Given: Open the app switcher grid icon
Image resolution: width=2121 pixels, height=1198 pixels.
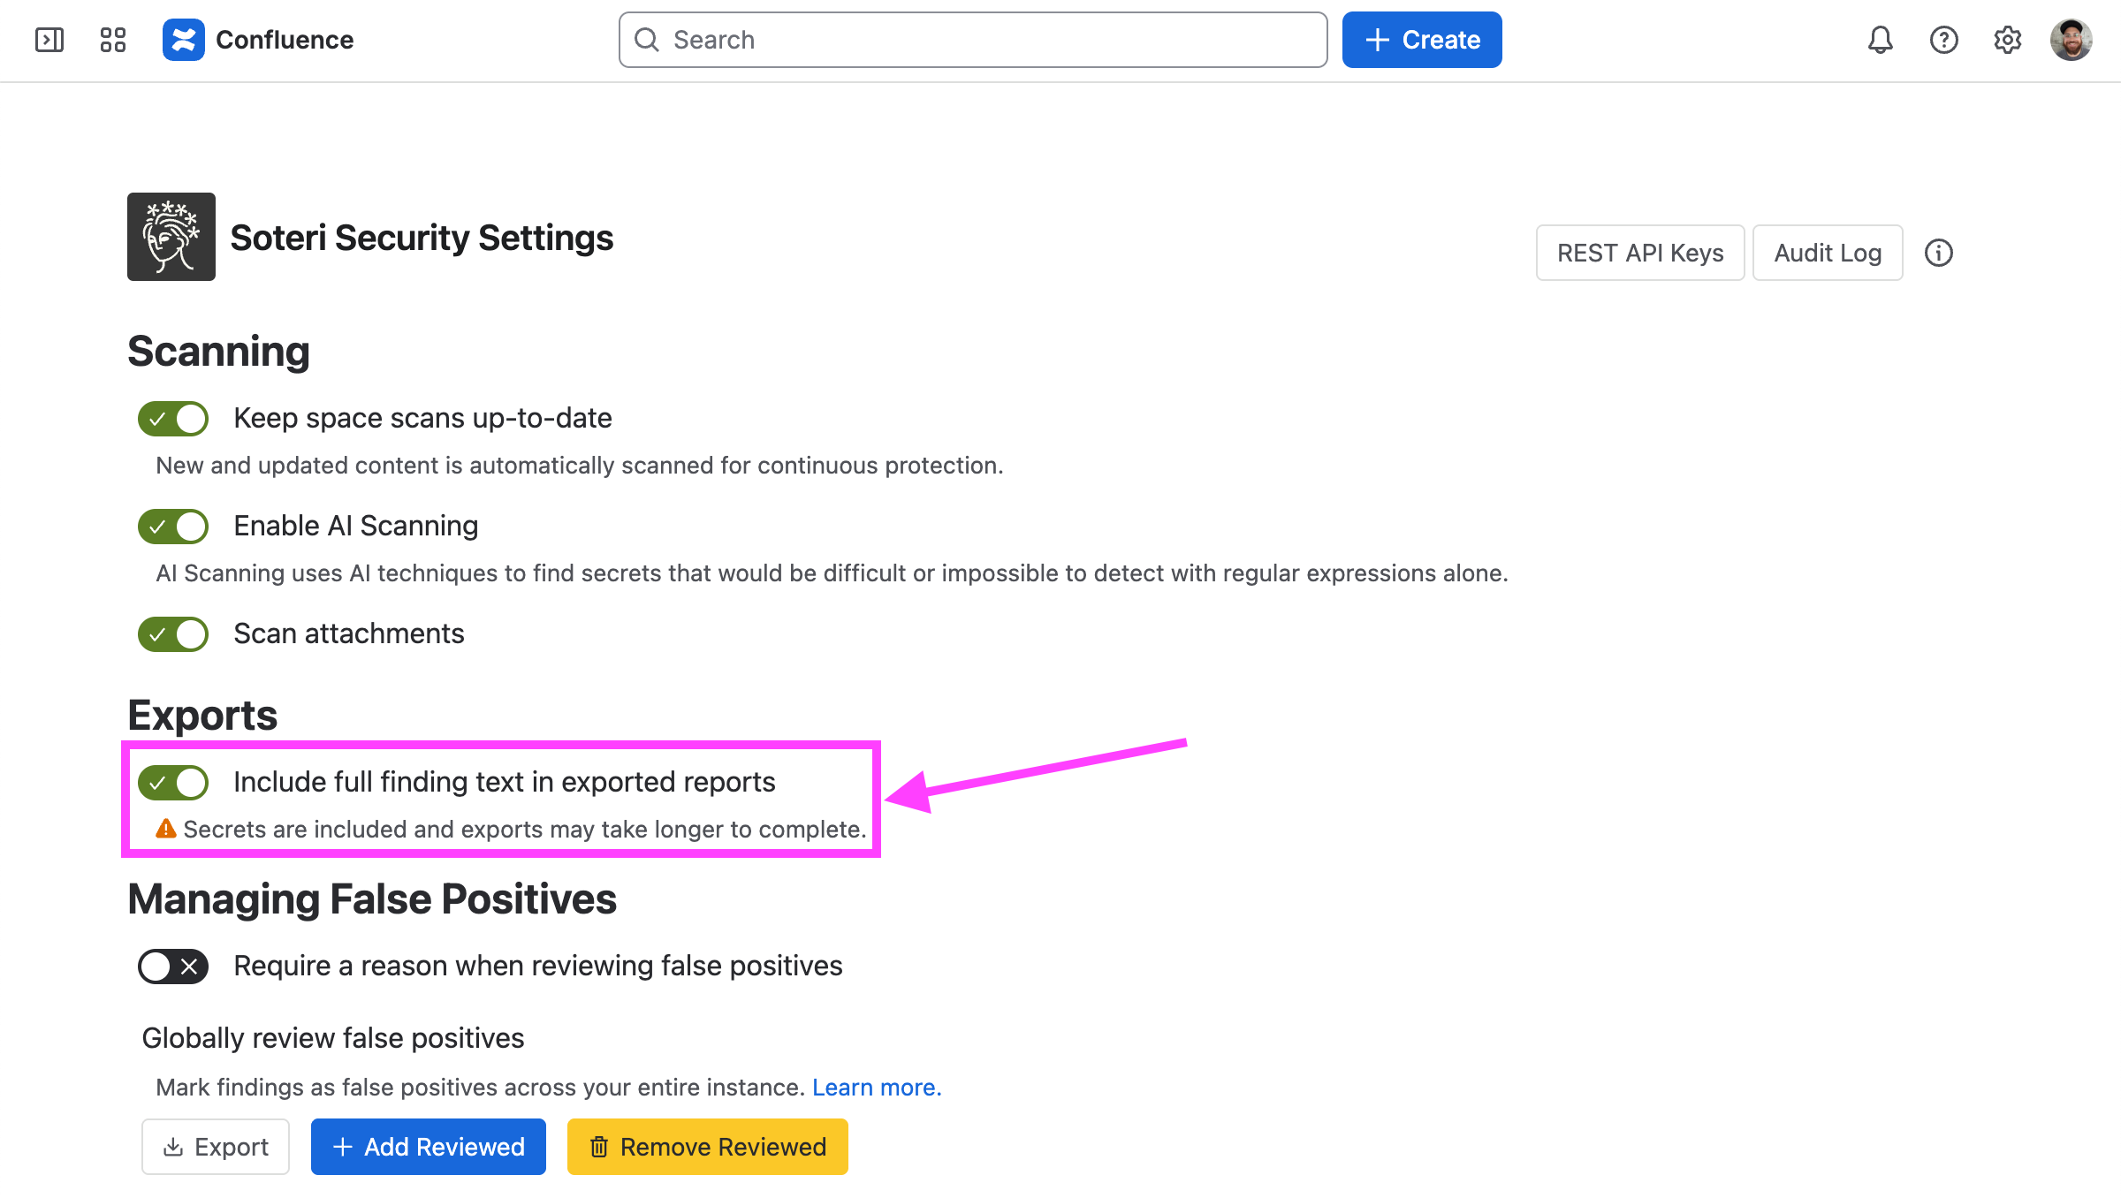Looking at the screenshot, I should click(x=113, y=40).
